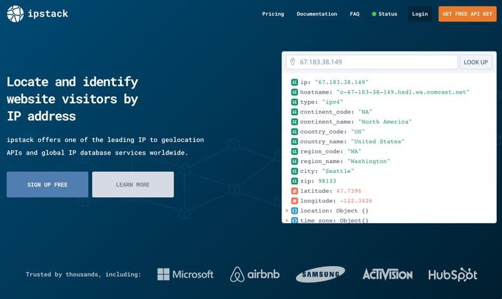502x299 pixels.
Task: Go to the FAQ page
Action: pos(355,14)
